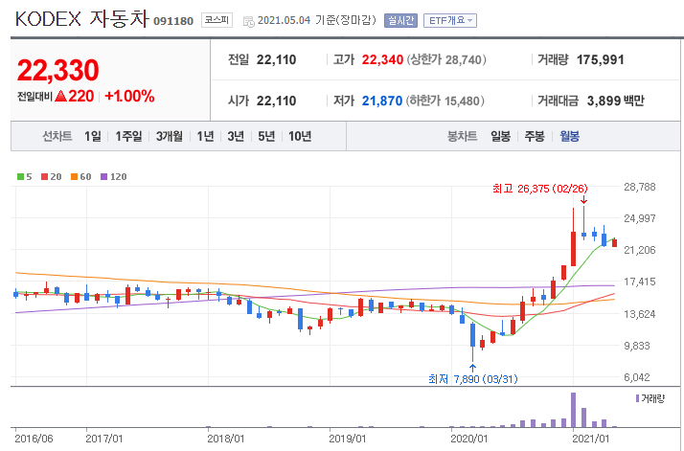684x451 pixels.
Task: Click the 거래량 volume legend marker
Action: pos(637,398)
